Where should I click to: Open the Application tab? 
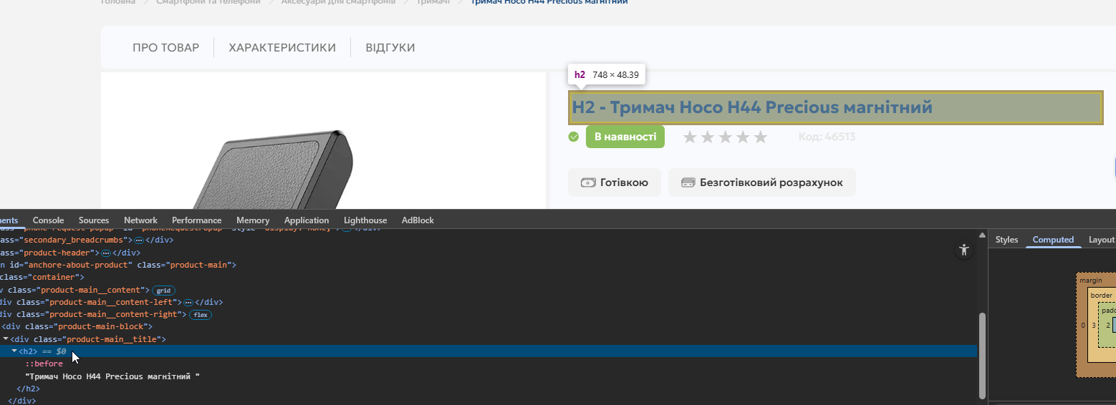coord(307,220)
